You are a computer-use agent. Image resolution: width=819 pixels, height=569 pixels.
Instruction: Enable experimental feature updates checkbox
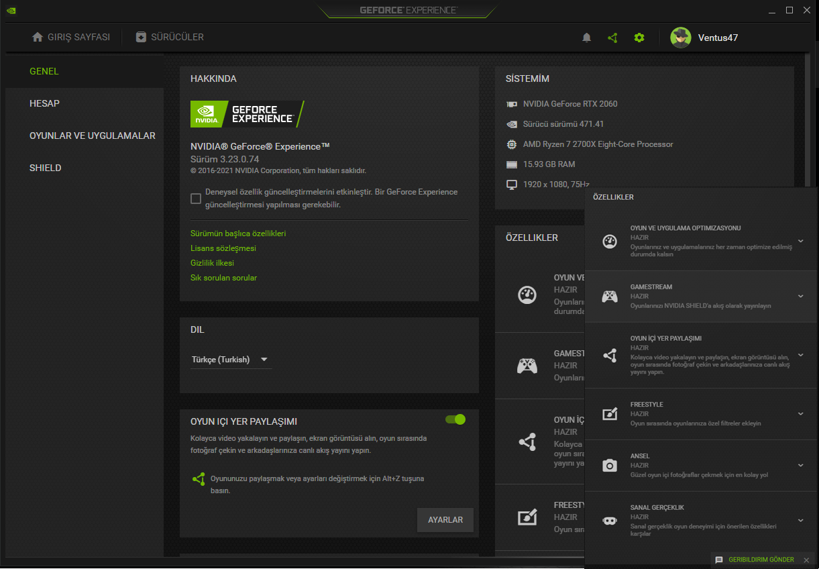[196, 199]
